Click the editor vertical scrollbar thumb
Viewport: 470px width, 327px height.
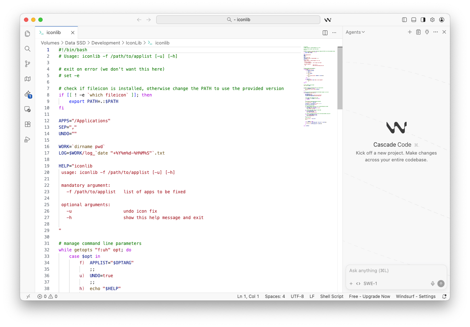tap(340, 78)
